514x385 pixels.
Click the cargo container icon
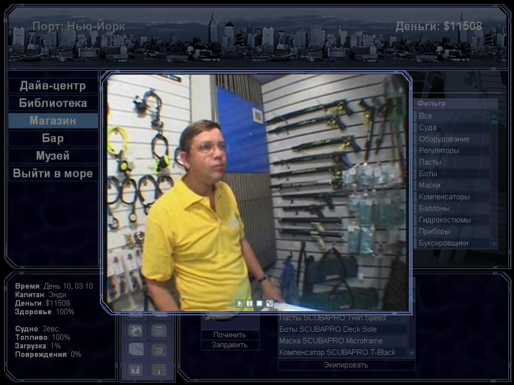pos(159,331)
